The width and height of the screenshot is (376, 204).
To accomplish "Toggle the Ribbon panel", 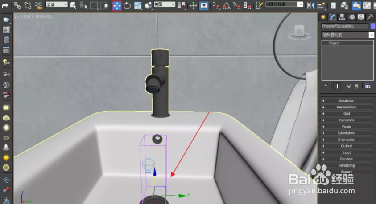I will (x=356, y=5).
